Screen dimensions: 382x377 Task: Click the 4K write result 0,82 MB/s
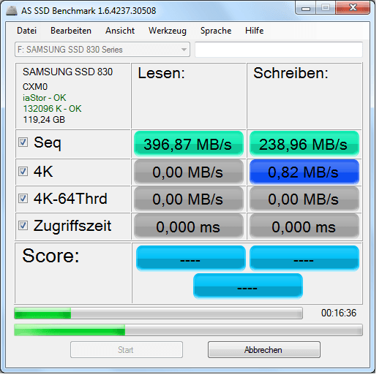(x=304, y=172)
